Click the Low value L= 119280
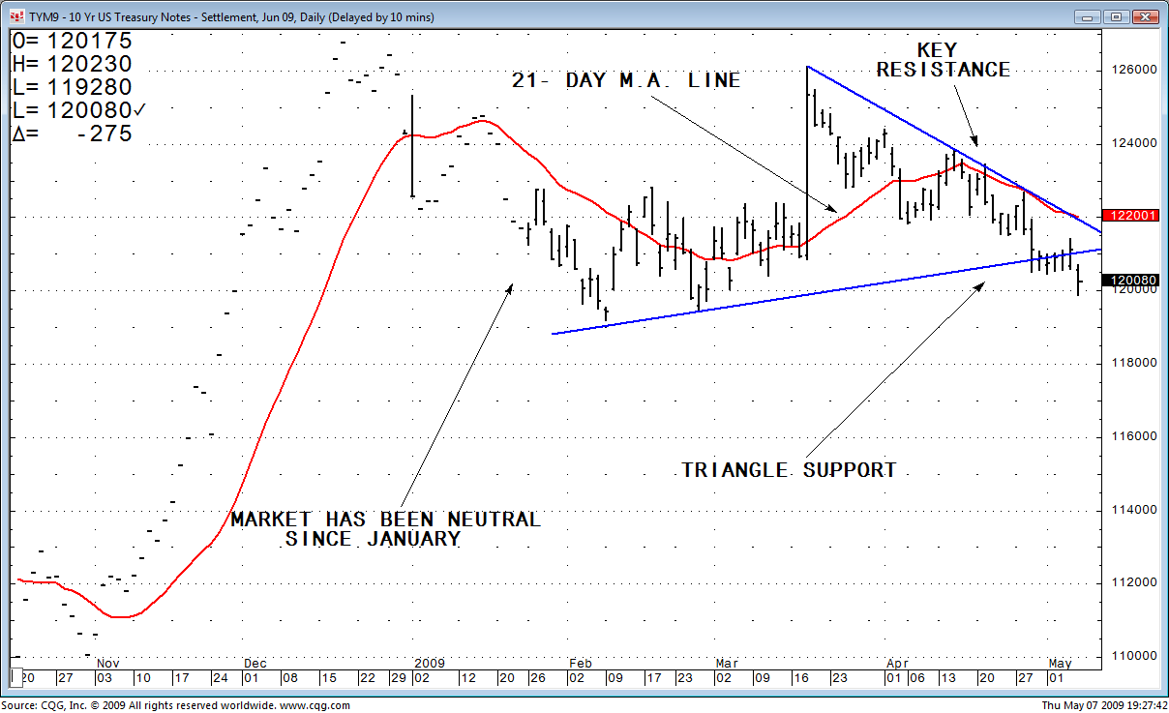The height and width of the screenshot is (713, 1169). pyautogui.click(x=72, y=88)
